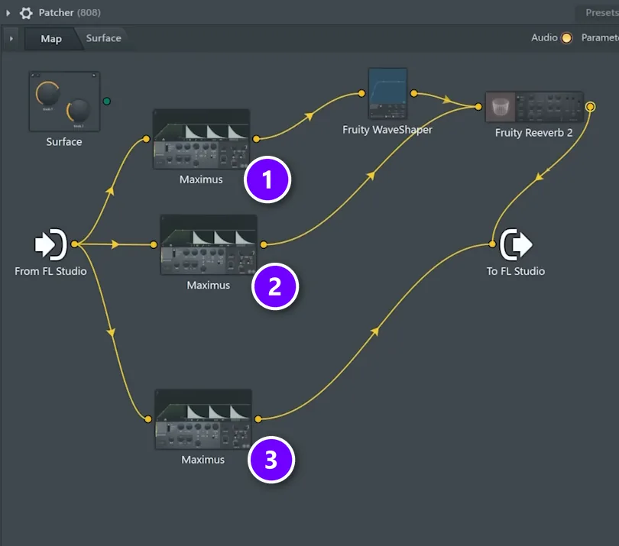Image resolution: width=619 pixels, height=546 pixels.
Task: Click the "From FL Studio" label
Action: coord(50,271)
